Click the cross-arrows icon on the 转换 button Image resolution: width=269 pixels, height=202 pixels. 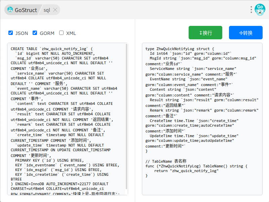pyautogui.click(x=241, y=33)
